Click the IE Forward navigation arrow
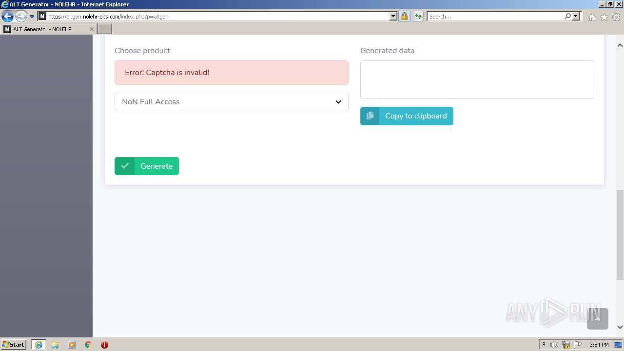The height and width of the screenshot is (351, 624). pyautogui.click(x=20, y=17)
